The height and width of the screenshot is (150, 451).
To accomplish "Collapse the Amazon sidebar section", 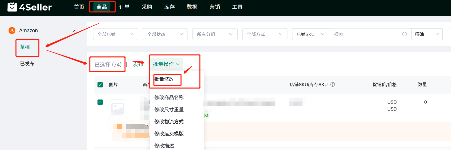I will pos(75,31).
